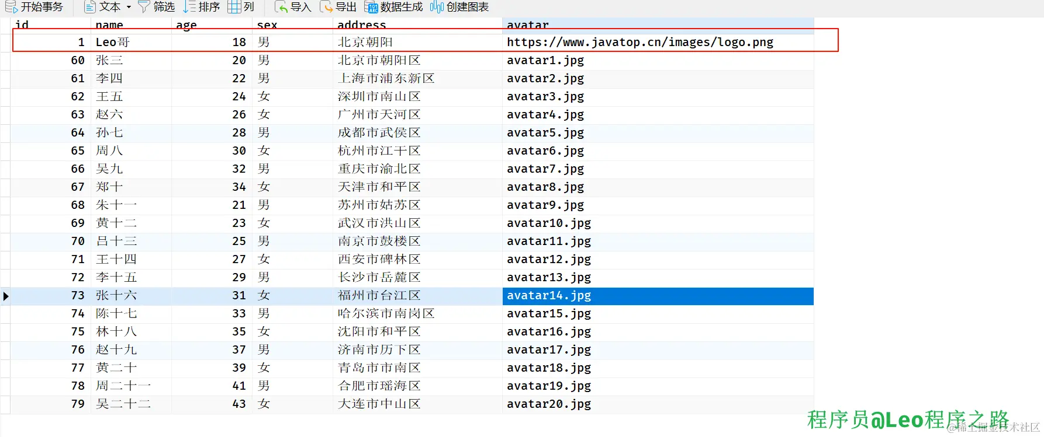Viewport: 1044px width, 437px height.
Task: Click the Export (导出) icon
Action: tap(326, 7)
